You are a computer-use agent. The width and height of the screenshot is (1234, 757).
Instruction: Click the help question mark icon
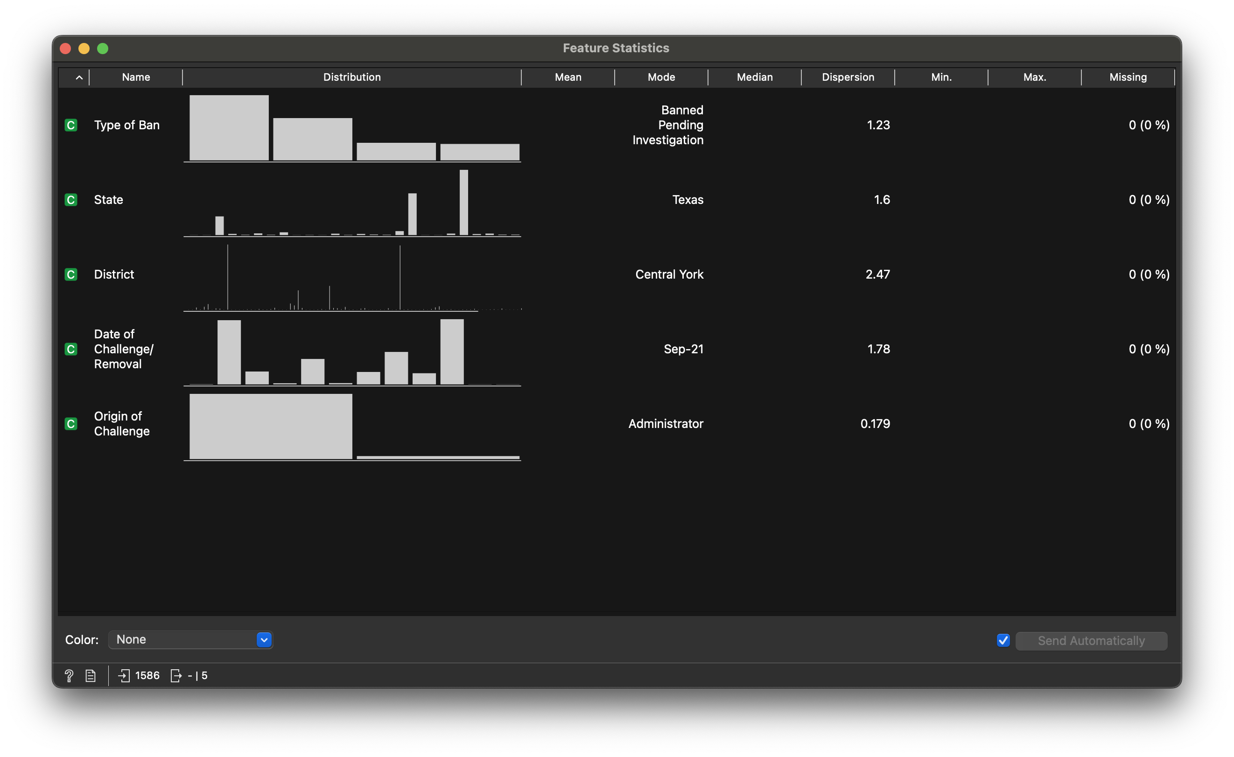69,676
